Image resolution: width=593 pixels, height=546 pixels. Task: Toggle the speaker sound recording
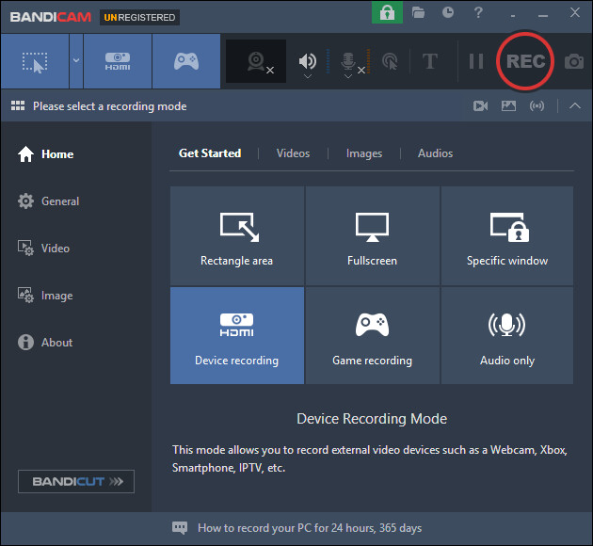(x=307, y=61)
